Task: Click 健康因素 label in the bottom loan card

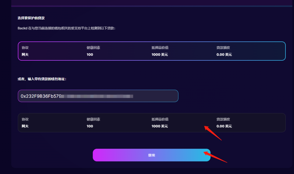Action: (x=93, y=119)
